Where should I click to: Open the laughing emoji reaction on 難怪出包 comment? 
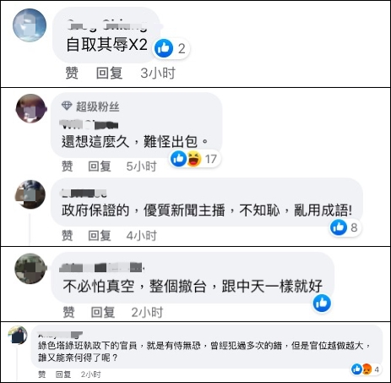click(x=194, y=159)
